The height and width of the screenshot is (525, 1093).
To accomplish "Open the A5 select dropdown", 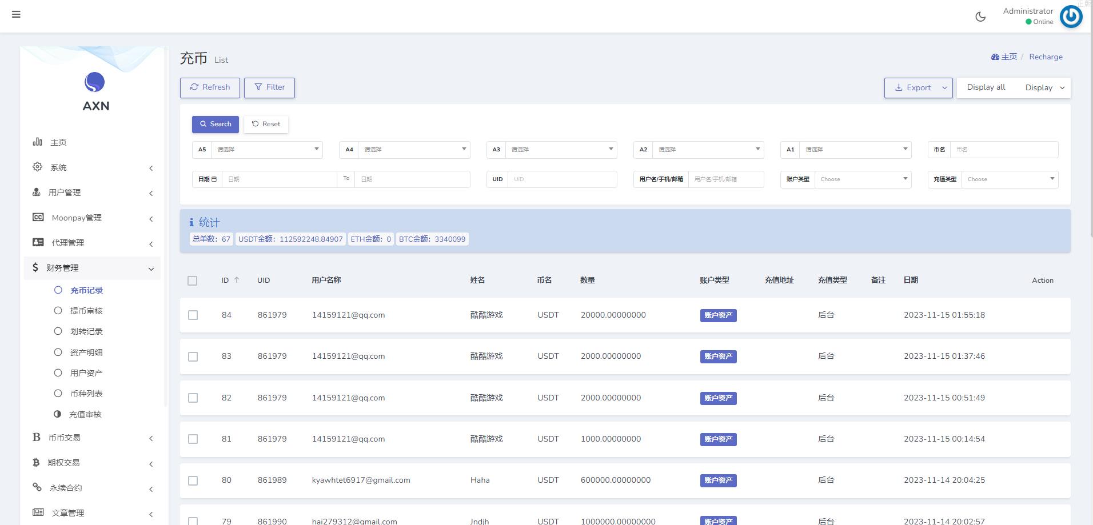I will [266, 150].
